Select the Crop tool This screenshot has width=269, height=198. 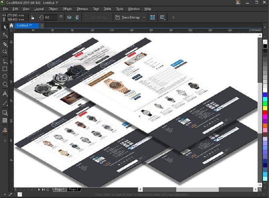click(x=5, y=44)
